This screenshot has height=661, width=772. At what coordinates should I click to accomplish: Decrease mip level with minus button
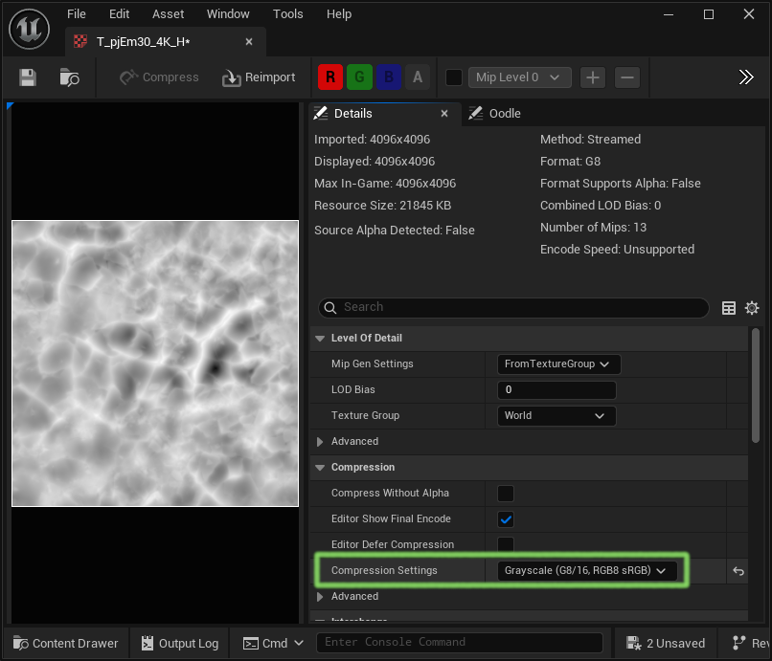(x=627, y=77)
